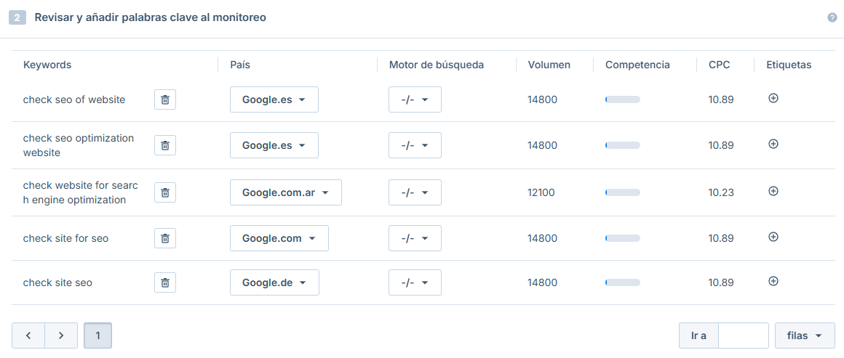Expand search engine dropdown for 'check seo of website'
Viewport: 844px width, 358px height.
click(x=415, y=99)
